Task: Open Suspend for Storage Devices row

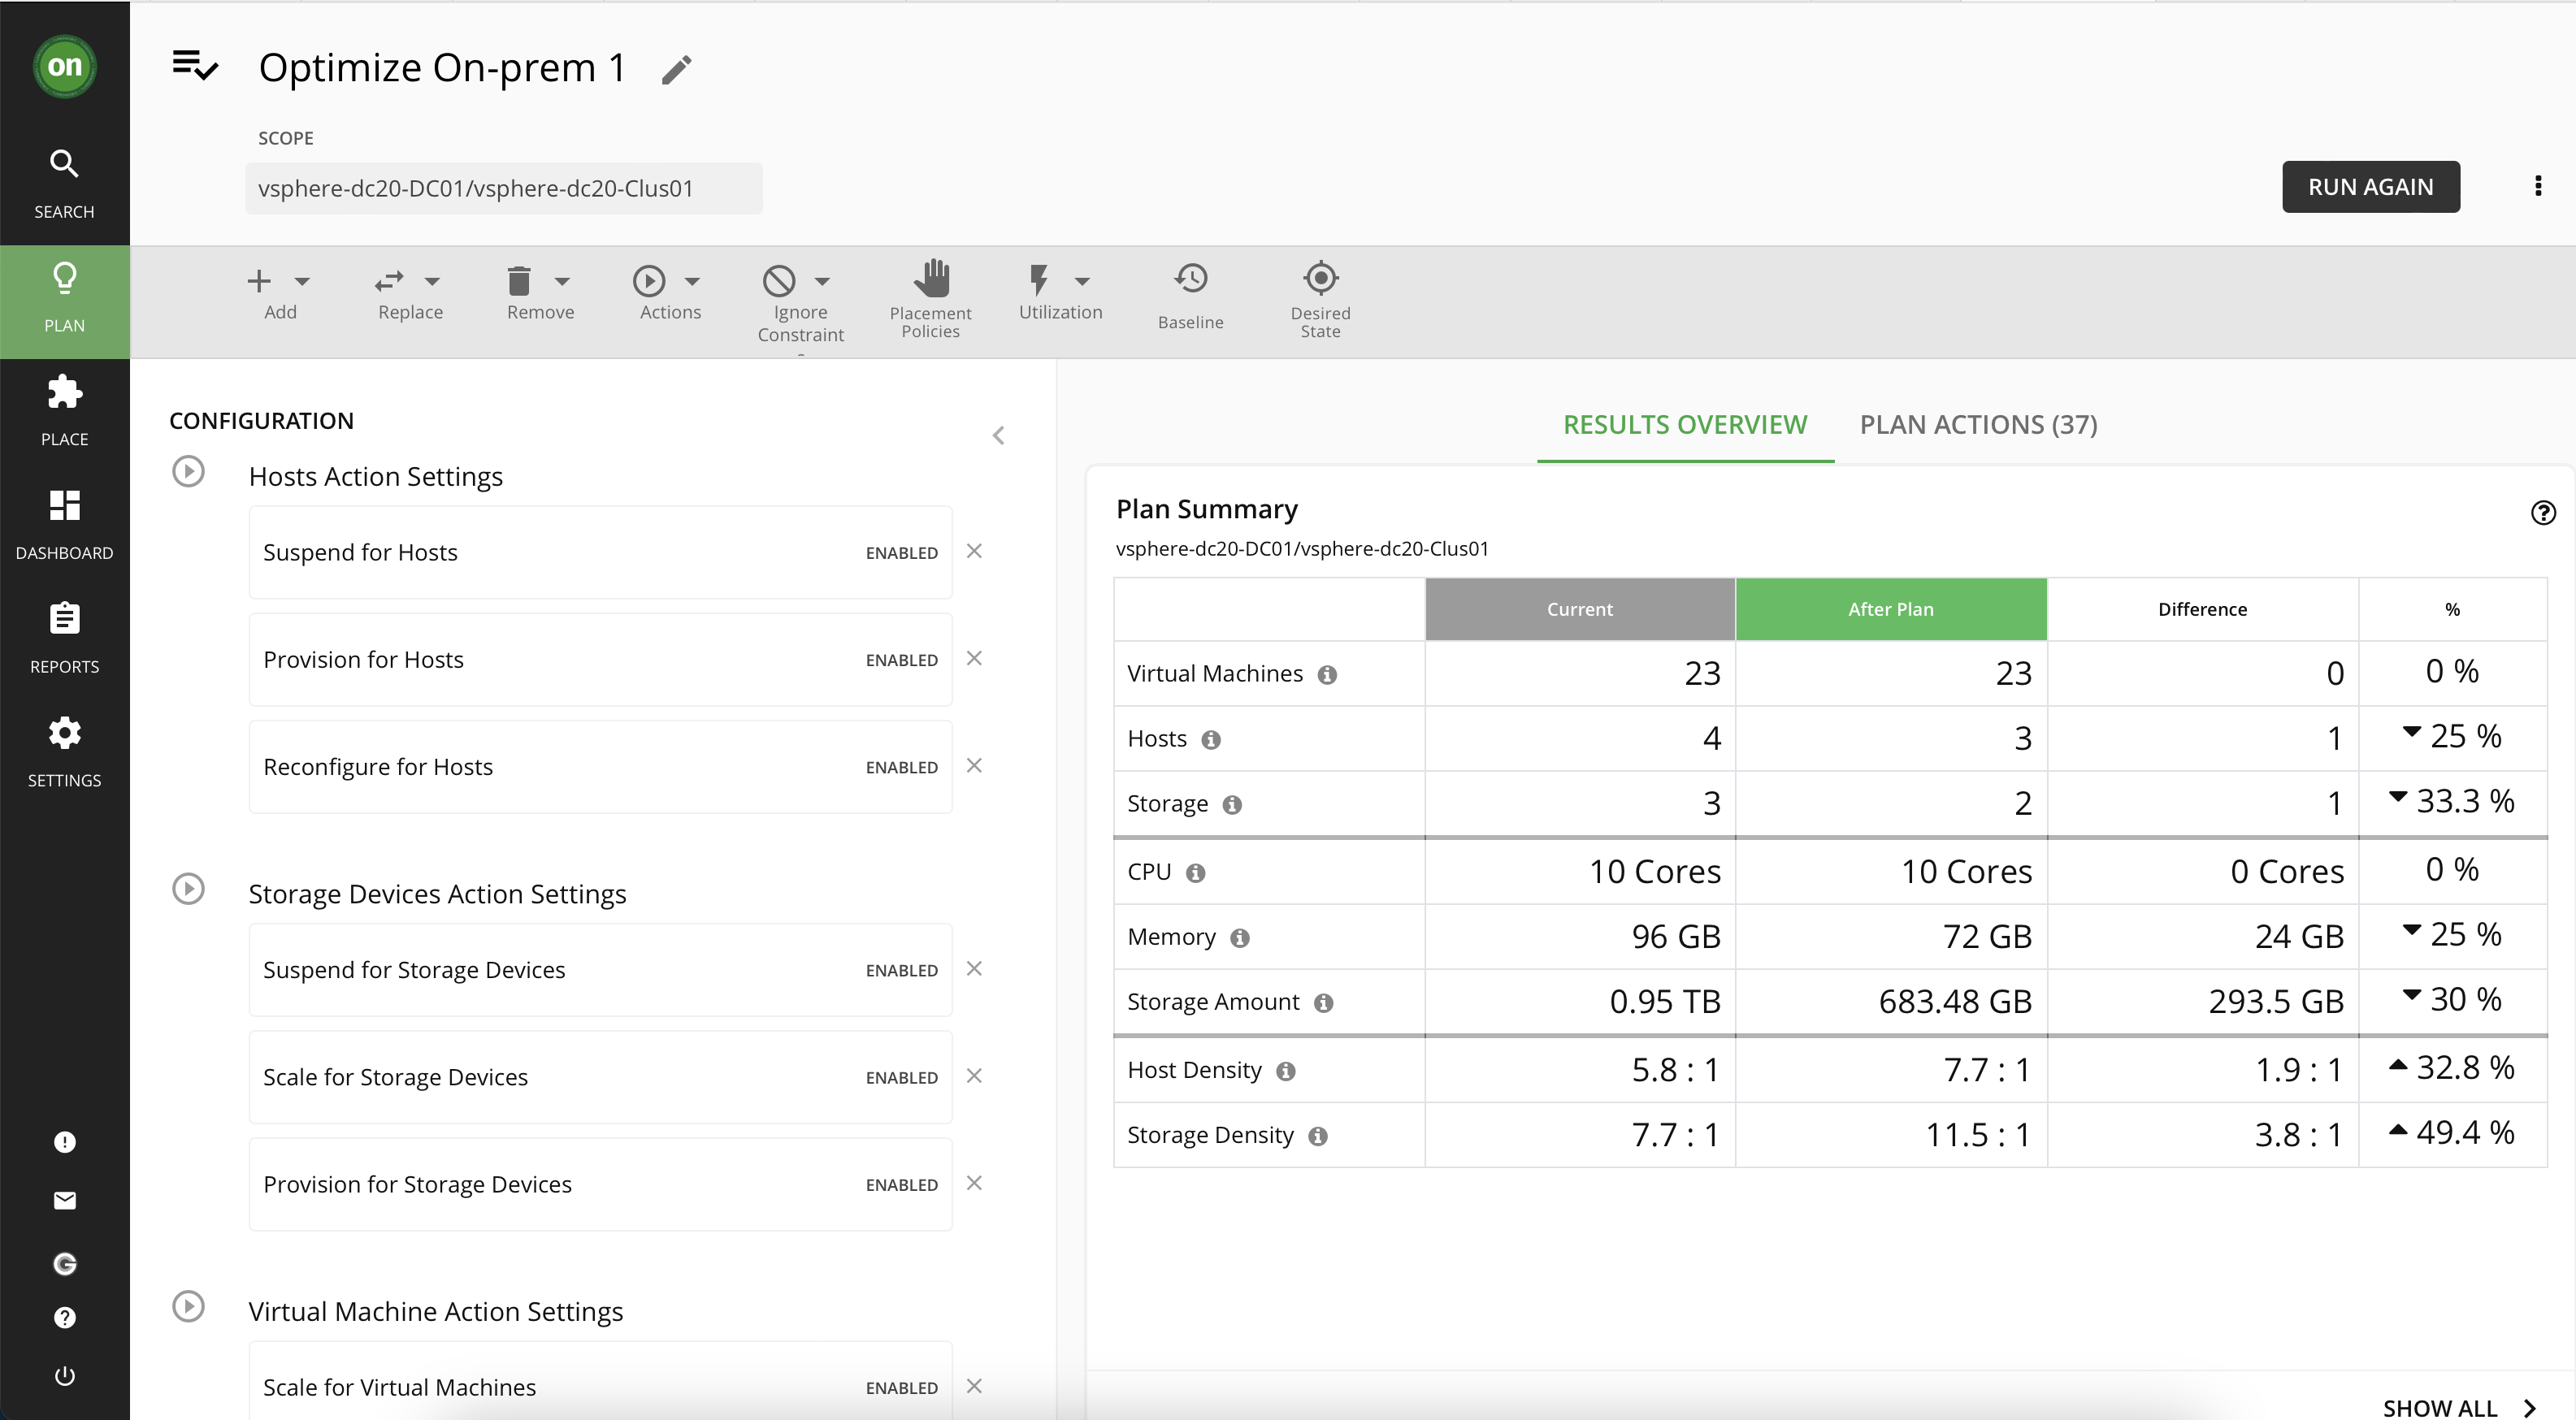Action: [x=600, y=969]
